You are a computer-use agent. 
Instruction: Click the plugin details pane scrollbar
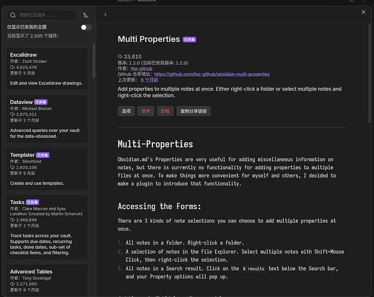369,74
